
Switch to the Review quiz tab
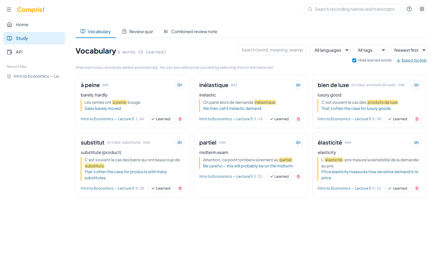[137, 32]
